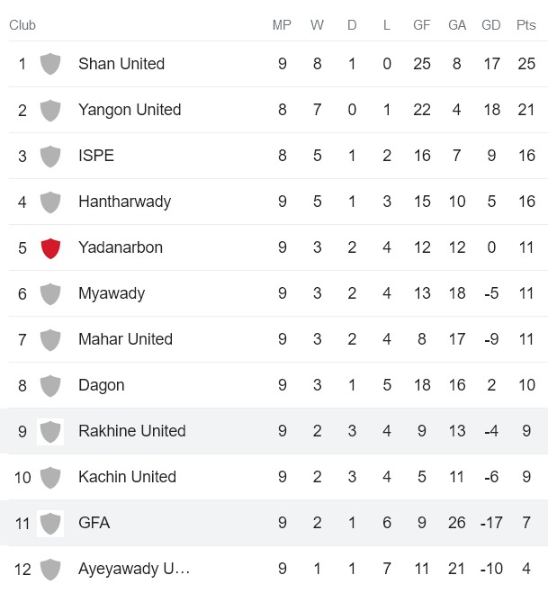
Task: Click the Shan United club crest icon
Action: tap(50, 64)
